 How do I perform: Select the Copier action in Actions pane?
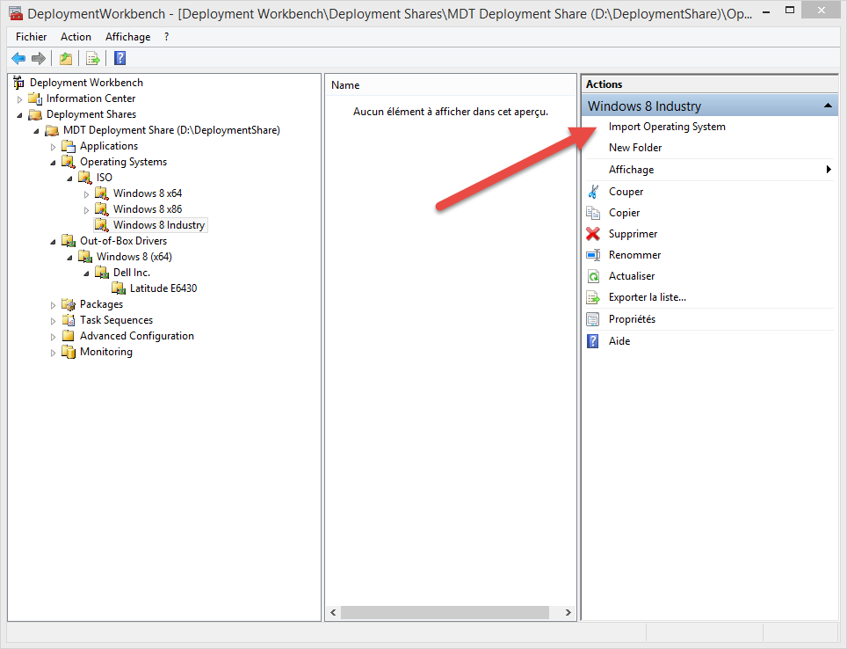point(626,212)
